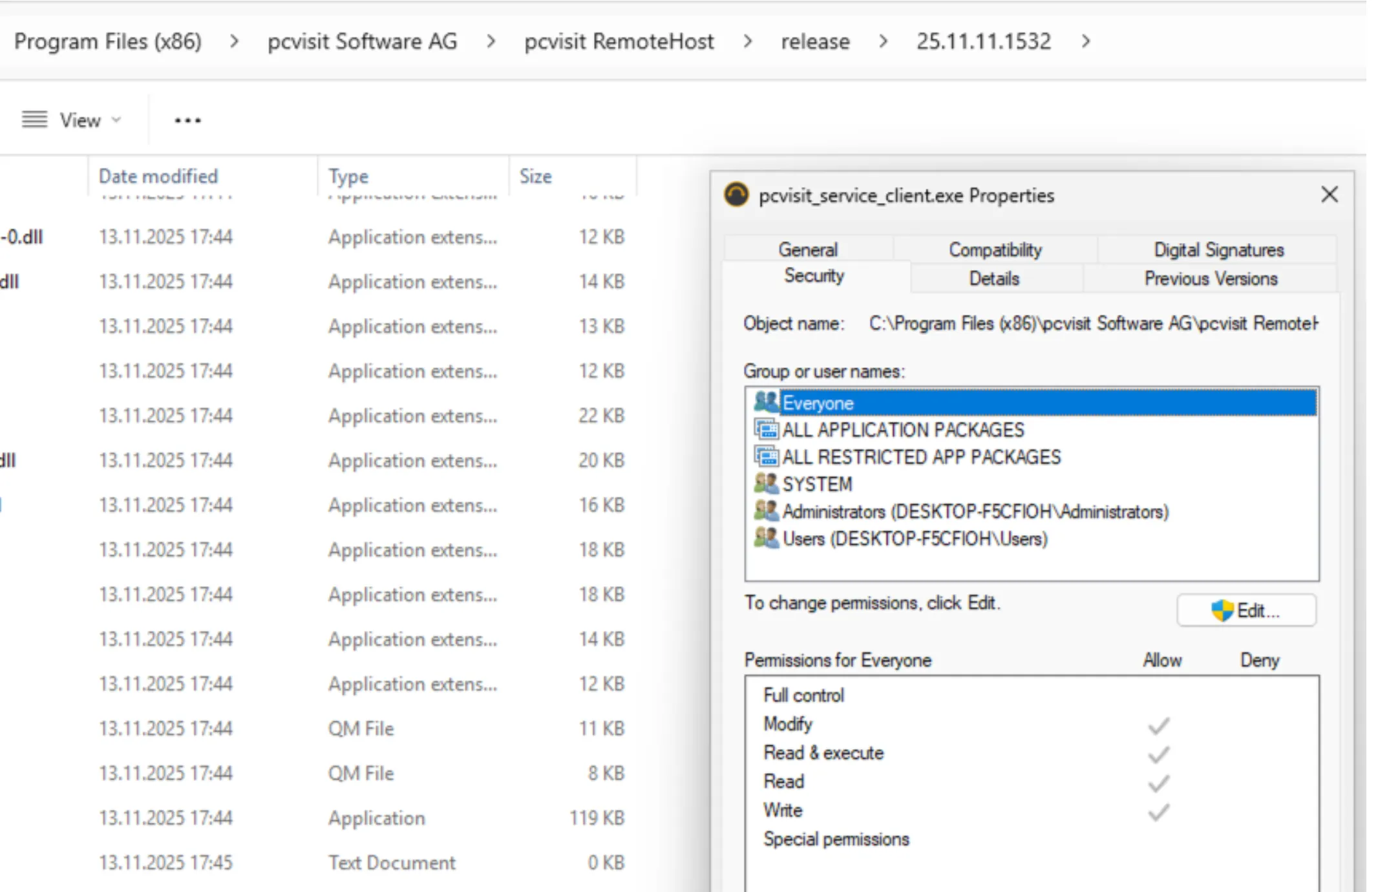The width and height of the screenshot is (1378, 892).
Task: Select ALL APPLICATION PACKAGES entry
Action: (902, 430)
